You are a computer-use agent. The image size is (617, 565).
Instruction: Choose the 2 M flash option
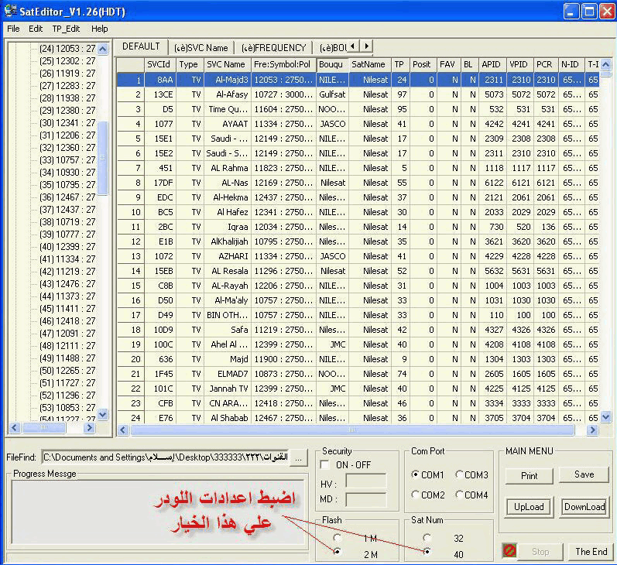tap(337, 552)
